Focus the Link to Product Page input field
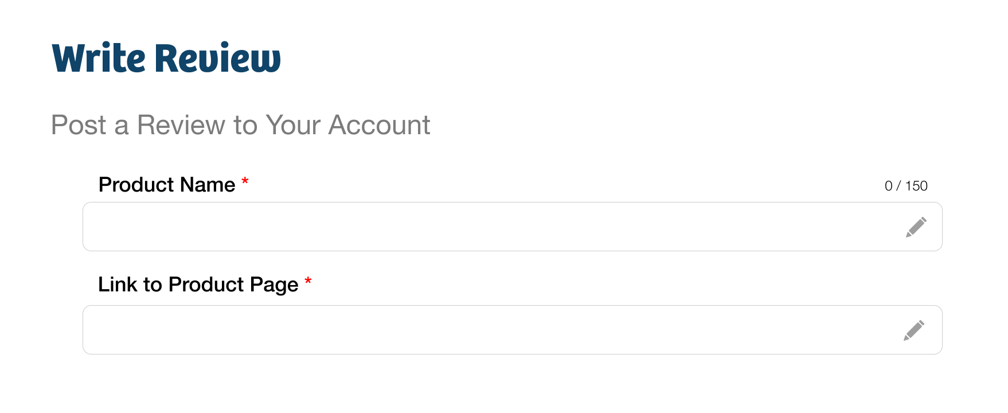This screenshot has height=413, width=1008. [x=513, y=330]
